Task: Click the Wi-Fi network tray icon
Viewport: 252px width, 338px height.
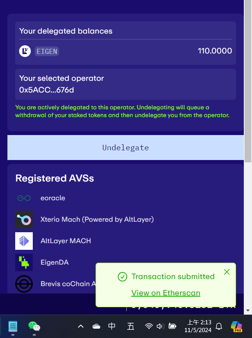Action: click(x=149, y=326)
